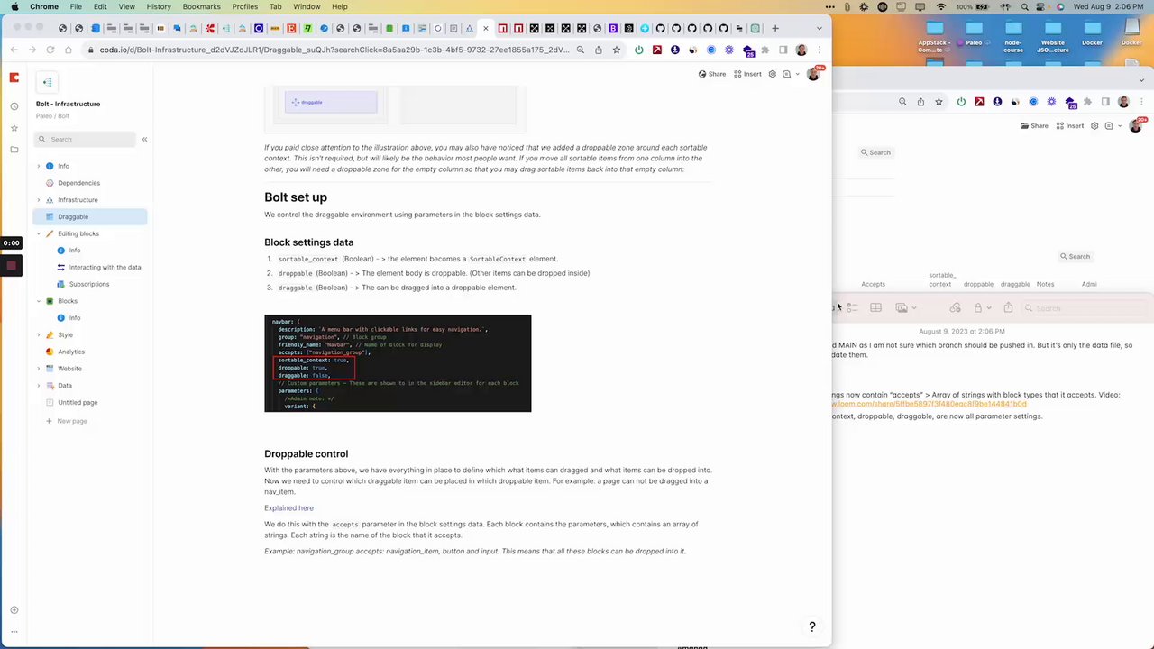This screenshot has width=1154, height=649.
Task: Click the sidebar Search field
Action: pyautogui.click(x=85, y=139)
